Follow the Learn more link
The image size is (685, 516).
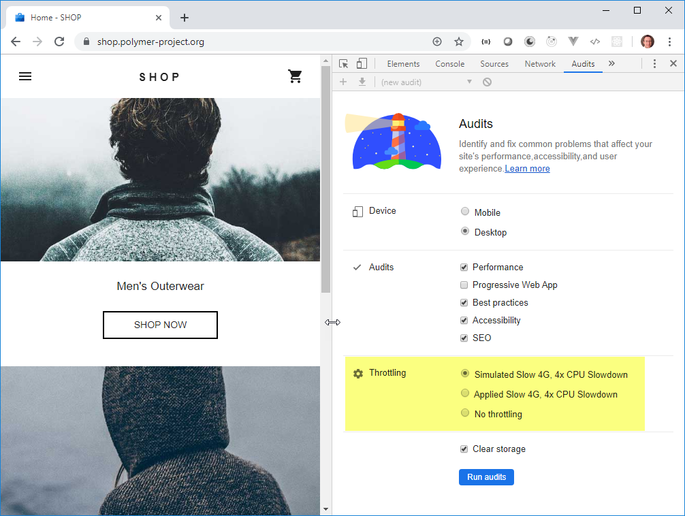click(x=527, y=169)
